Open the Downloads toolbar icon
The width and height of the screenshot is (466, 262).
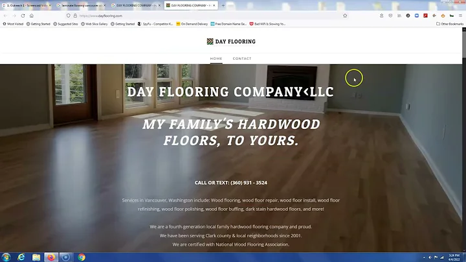(382, 16)
